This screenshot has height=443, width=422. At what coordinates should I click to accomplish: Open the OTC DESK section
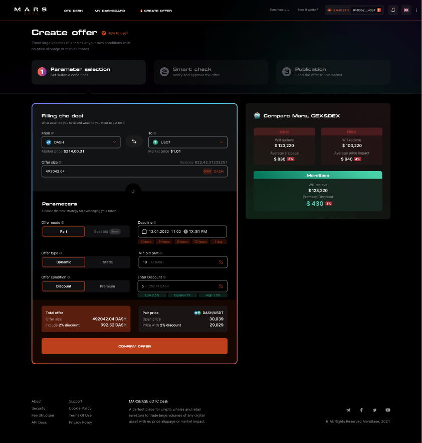click(72, 10)
